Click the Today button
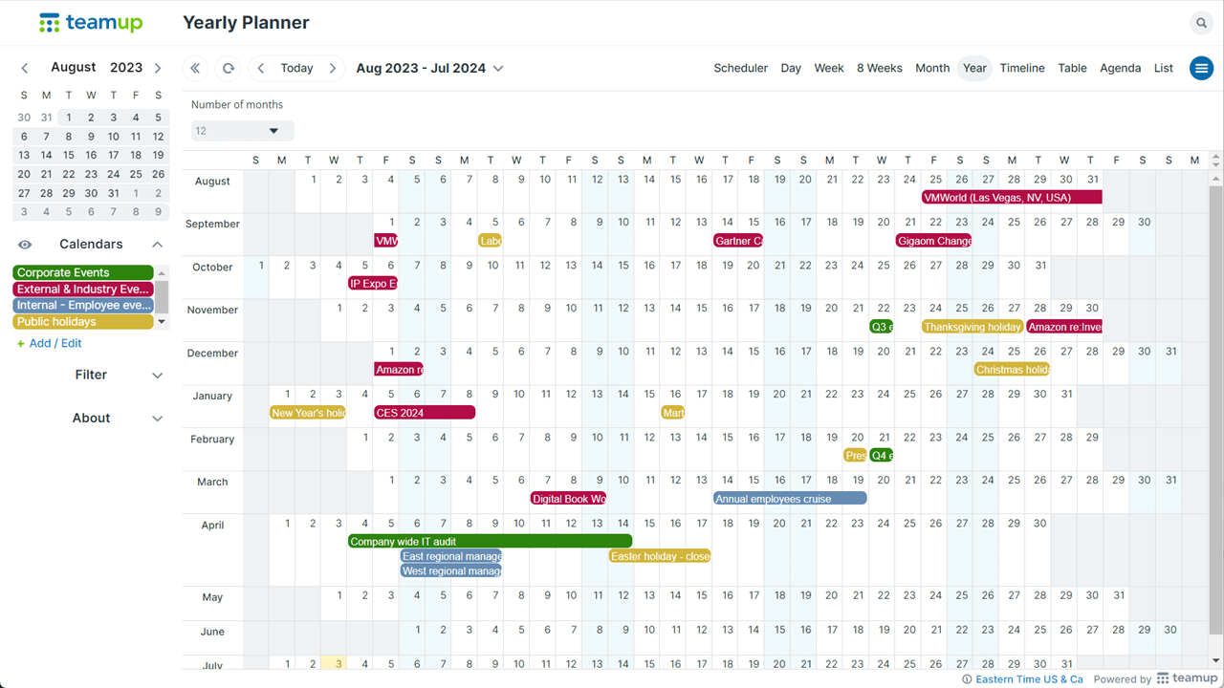1224x688 pixels. 296,68
